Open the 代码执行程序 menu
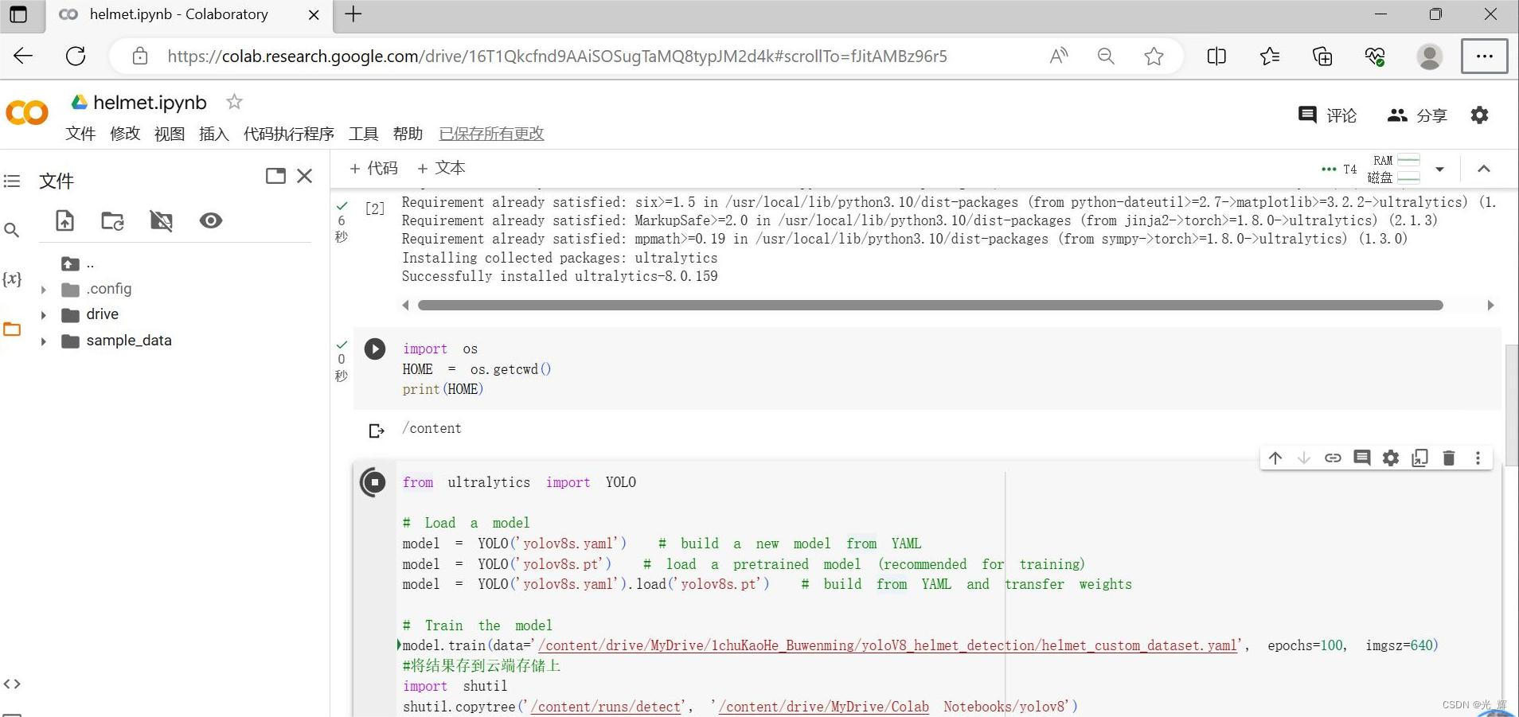The image size is (1519, 717). [289, 134]
